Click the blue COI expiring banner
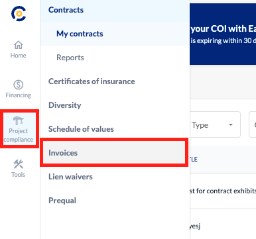 pyautogui.click(x=223, y=34)
